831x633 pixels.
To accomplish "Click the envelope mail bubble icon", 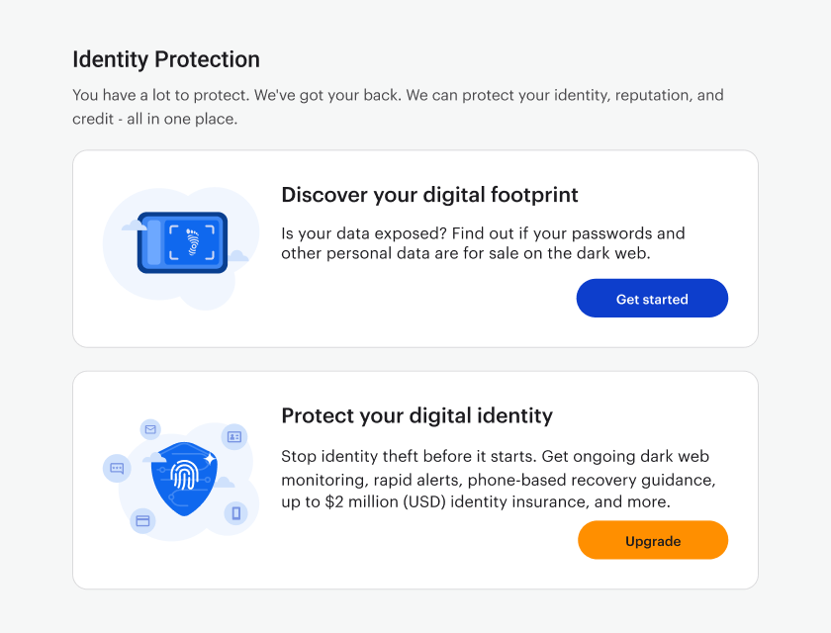I will click(x=150, y=429).
